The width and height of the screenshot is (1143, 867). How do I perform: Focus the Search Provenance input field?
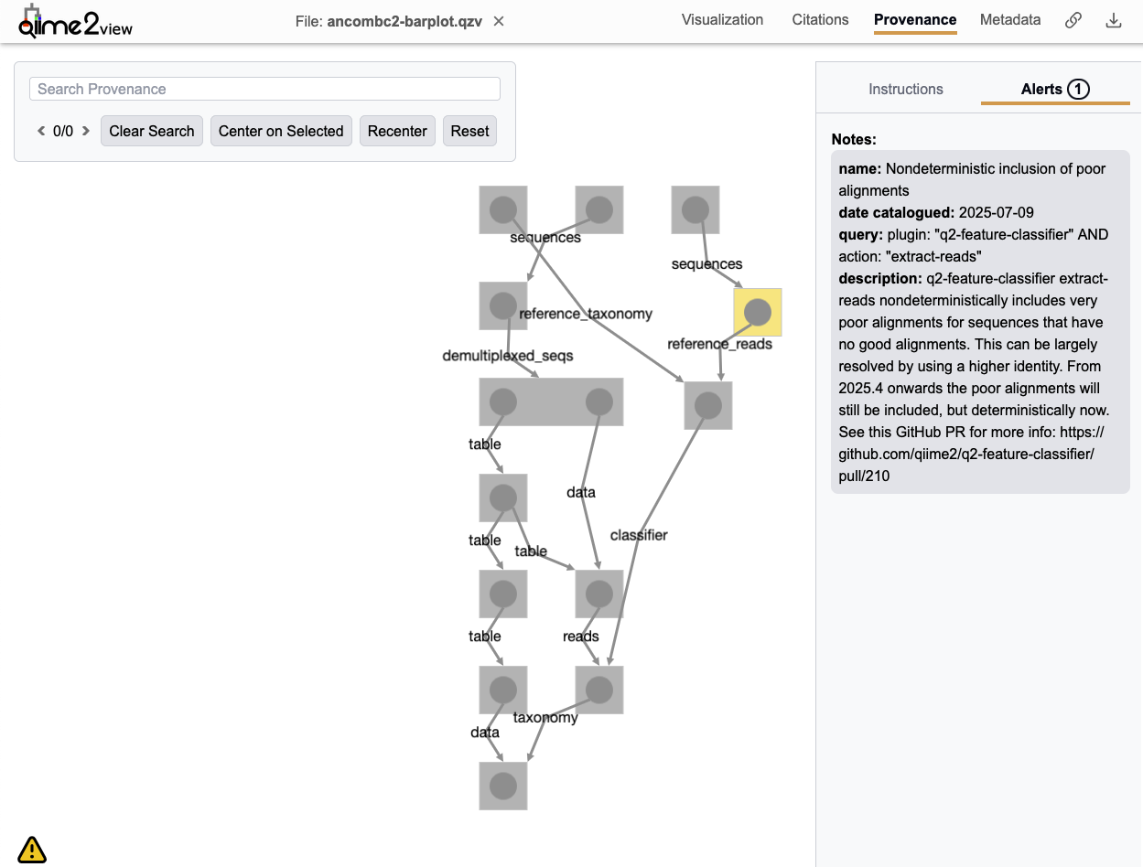(x=264, y=89)
